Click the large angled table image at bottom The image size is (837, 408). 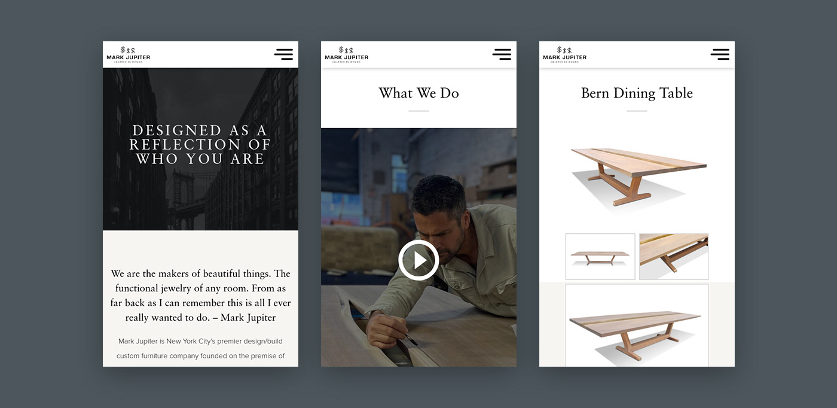[637, 325]
